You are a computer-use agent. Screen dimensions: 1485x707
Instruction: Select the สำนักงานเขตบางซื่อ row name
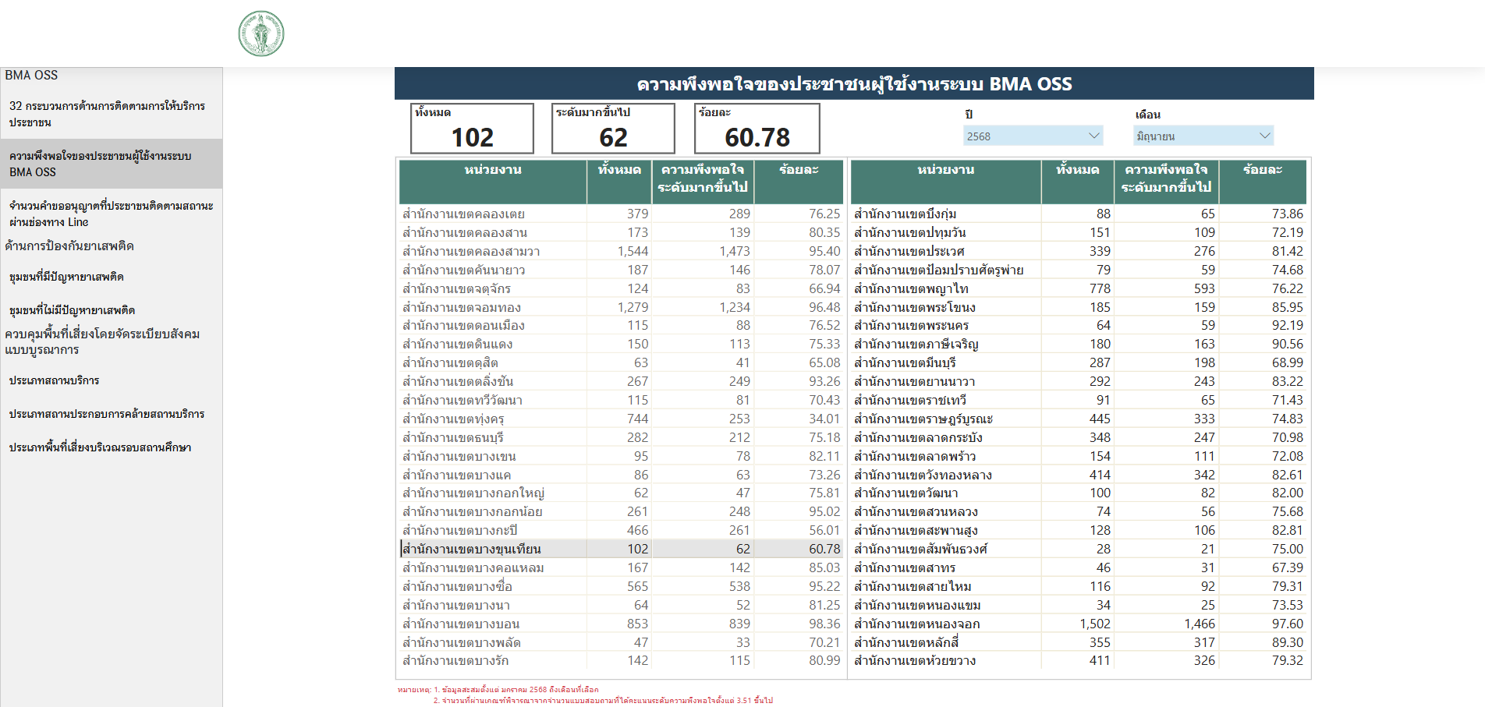coord(457,586)
